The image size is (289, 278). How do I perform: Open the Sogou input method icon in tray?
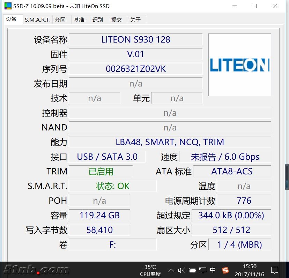click(225, 270)
